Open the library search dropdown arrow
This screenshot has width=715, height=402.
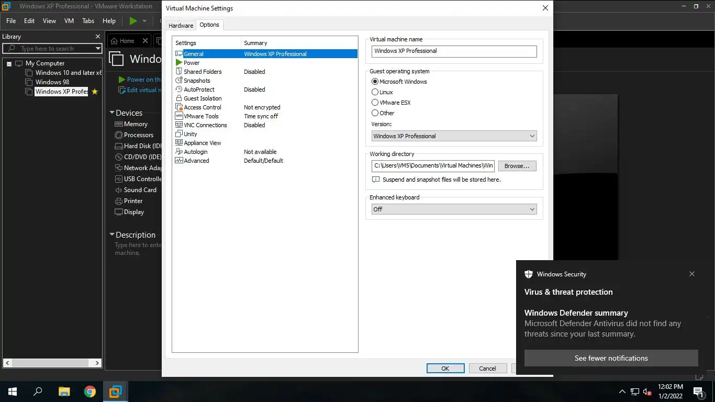pyautogui.click(x=97, y=49)
